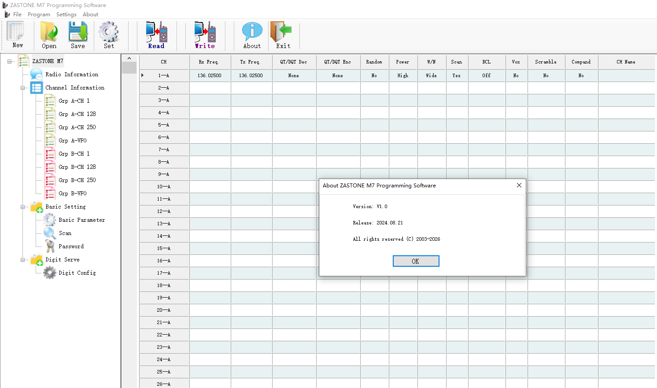Click the scroll up arrow of channel list
Viewport: 657px width, 388px height.
click(x=129, y=58)
